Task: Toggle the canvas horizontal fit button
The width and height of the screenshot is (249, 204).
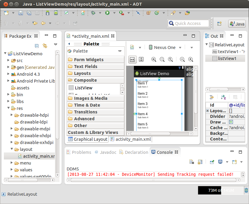Action: [132, 59]
